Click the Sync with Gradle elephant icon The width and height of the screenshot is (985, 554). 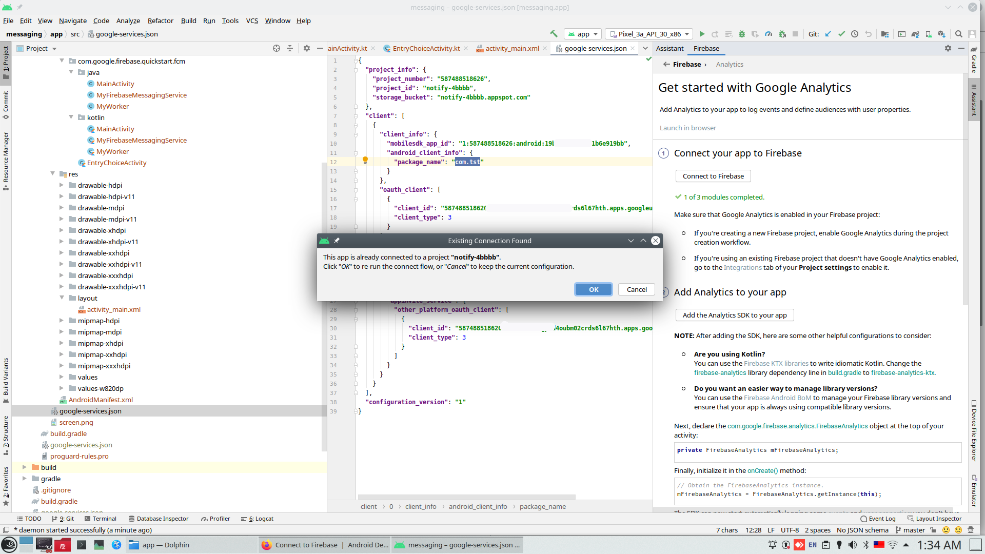pyautogui.click(x=915, y=34)
